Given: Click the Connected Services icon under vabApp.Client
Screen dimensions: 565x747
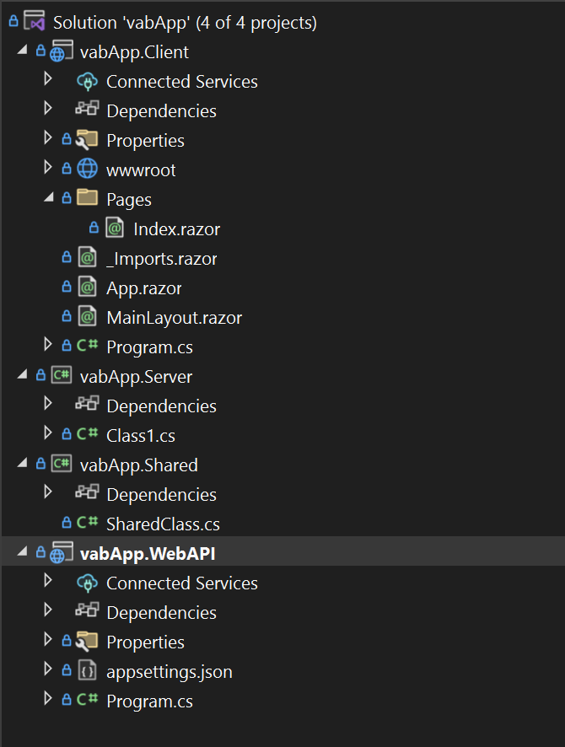Looking at the screenshot, I should [x=87, y=82].
